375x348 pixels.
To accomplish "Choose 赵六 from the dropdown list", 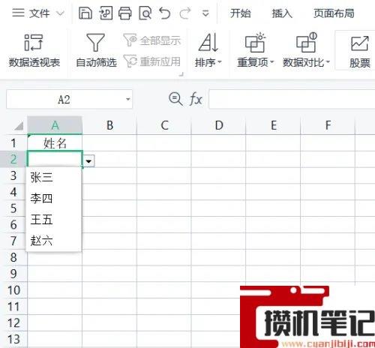I will [54, 241].
